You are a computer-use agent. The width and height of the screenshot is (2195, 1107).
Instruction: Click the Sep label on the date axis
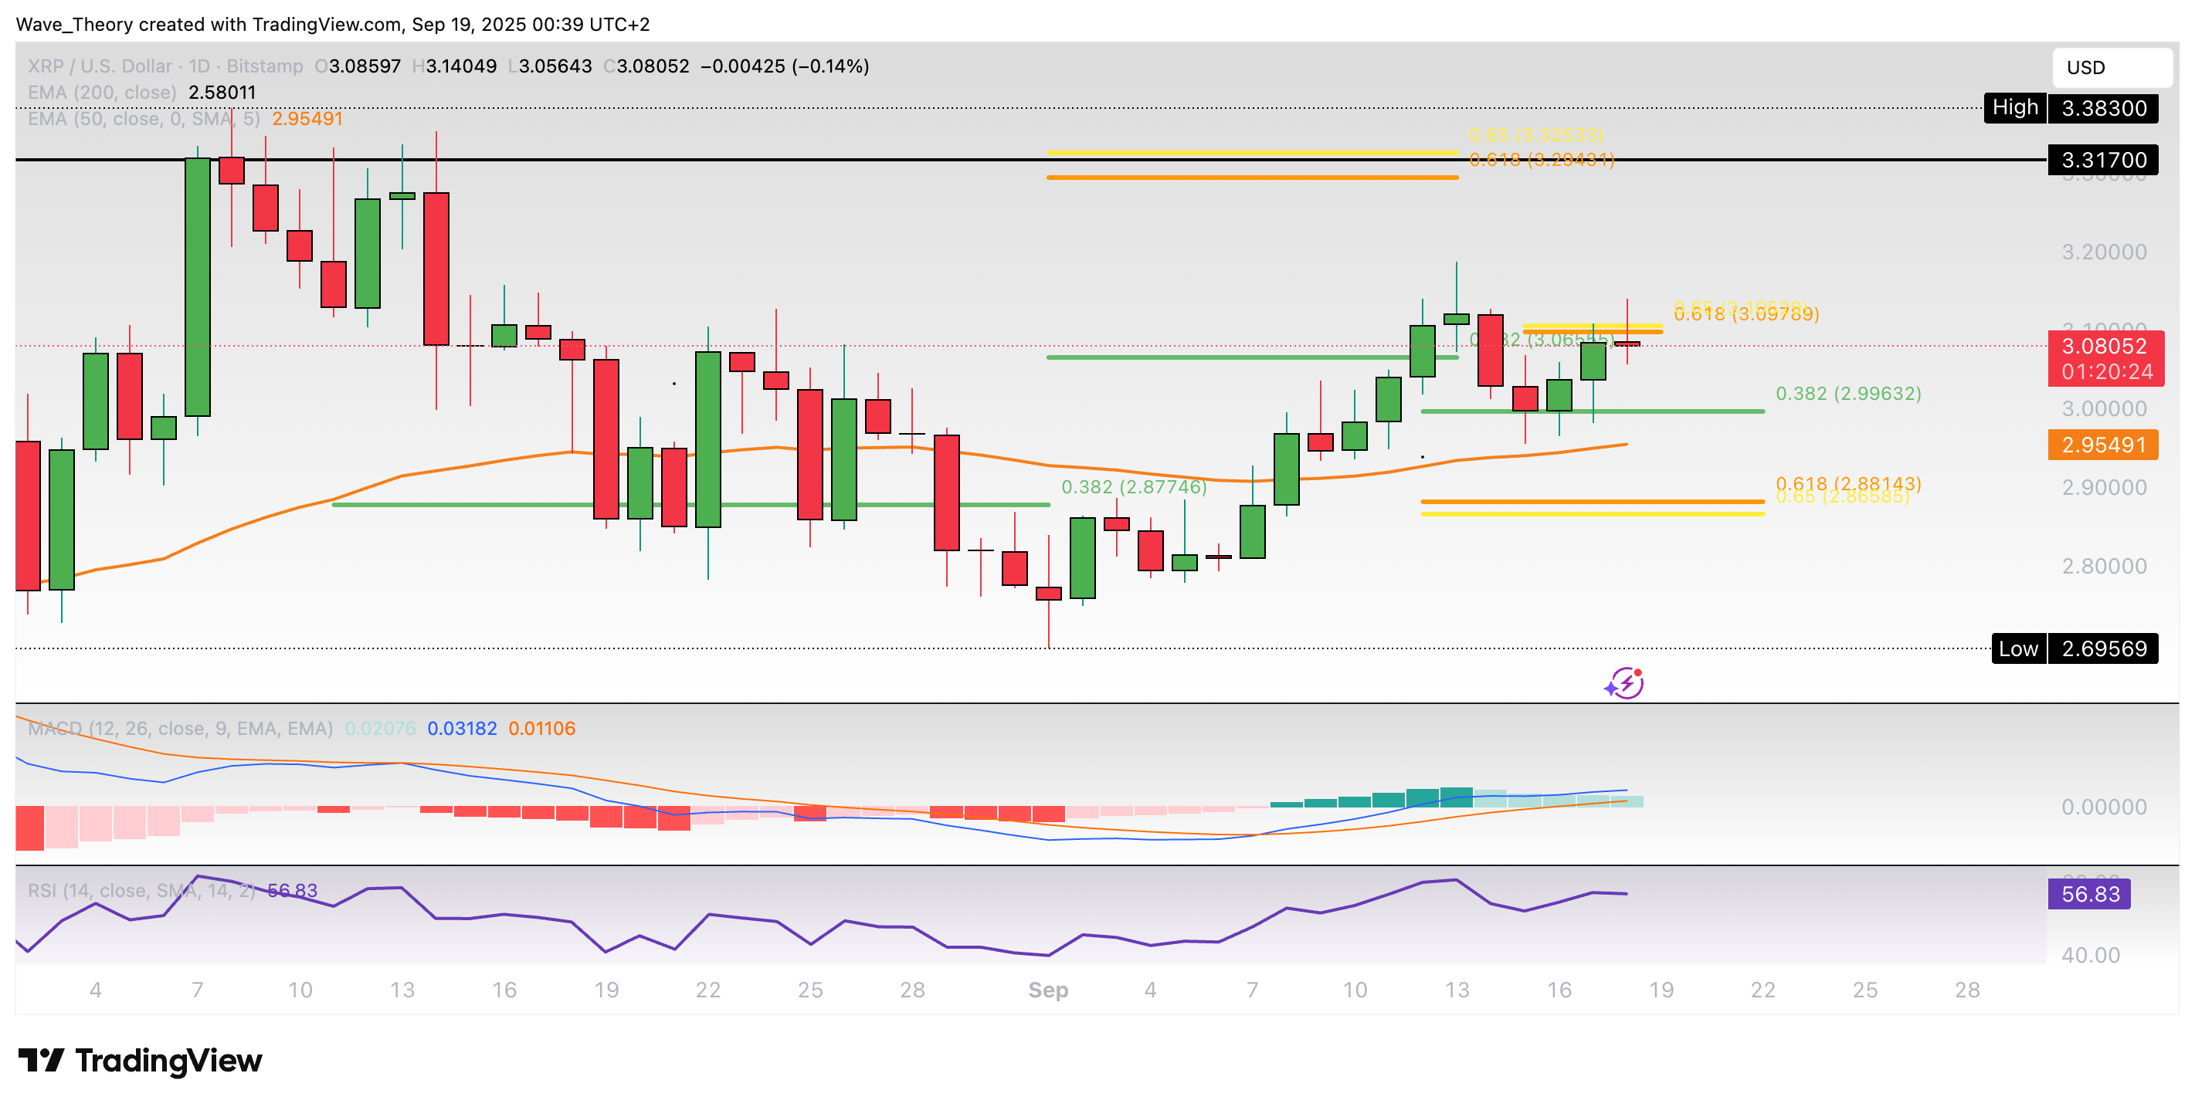[x=1047, y=990]
